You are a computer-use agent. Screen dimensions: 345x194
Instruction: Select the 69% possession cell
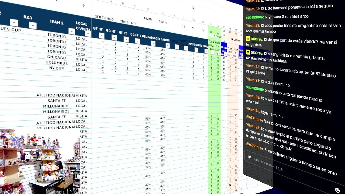click(148, 70)
